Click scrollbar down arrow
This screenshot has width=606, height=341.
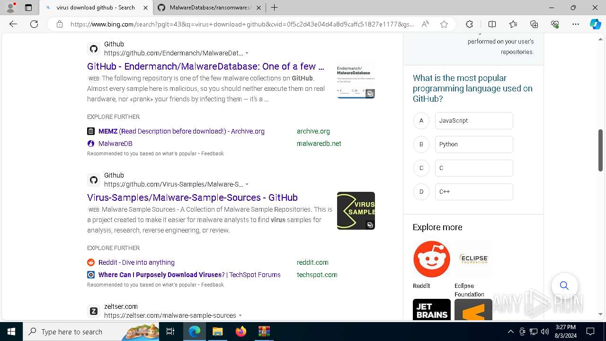pyautogui.click(x=601, y=314)
